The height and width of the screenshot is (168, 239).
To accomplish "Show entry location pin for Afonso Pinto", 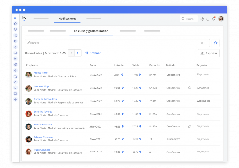I will [122, 75].
